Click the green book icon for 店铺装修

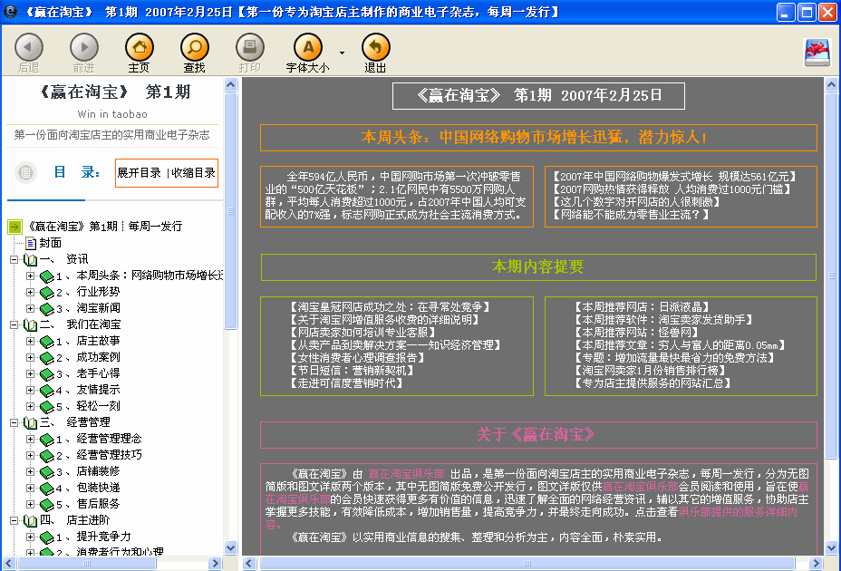(x=47, y=472)
